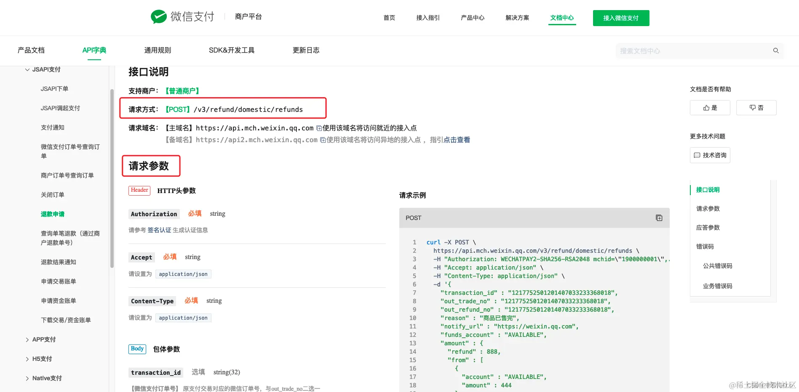Viewport: 799px width, 392px height.
Task: Click the 【普通商户】 supported merchant link
Action: point(182,91)
